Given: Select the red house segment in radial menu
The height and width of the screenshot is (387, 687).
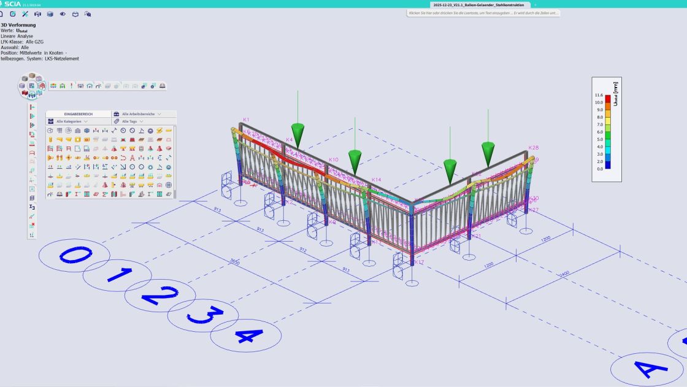Looking at the screenshot, I should click(42, 86).
